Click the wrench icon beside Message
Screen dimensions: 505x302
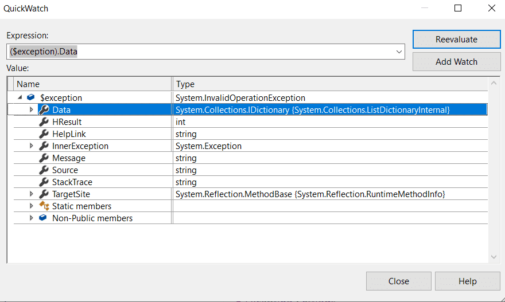coord(44,158)
